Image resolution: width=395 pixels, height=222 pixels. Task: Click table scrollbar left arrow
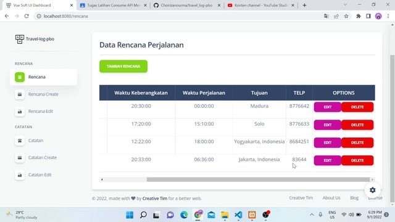click(102, 179)
